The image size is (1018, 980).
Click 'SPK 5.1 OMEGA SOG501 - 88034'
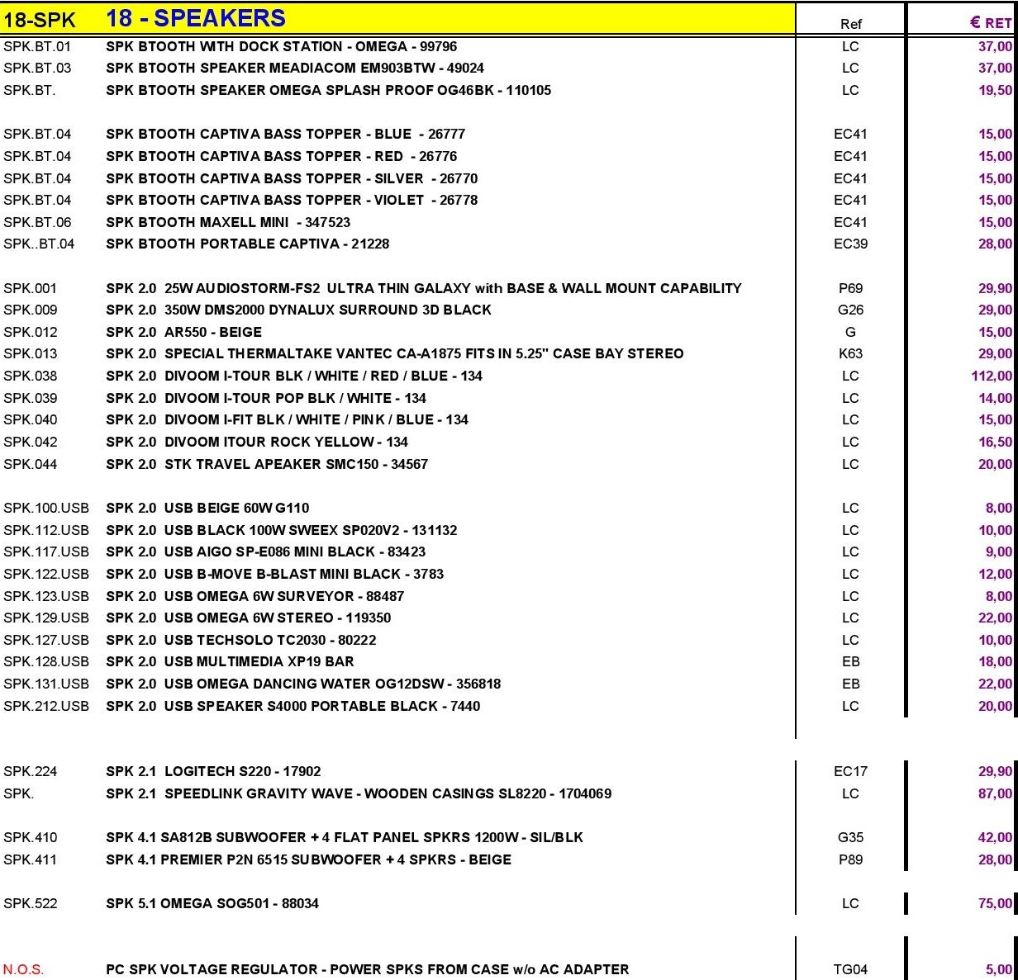pyautogui.click(x=212, y=903)
